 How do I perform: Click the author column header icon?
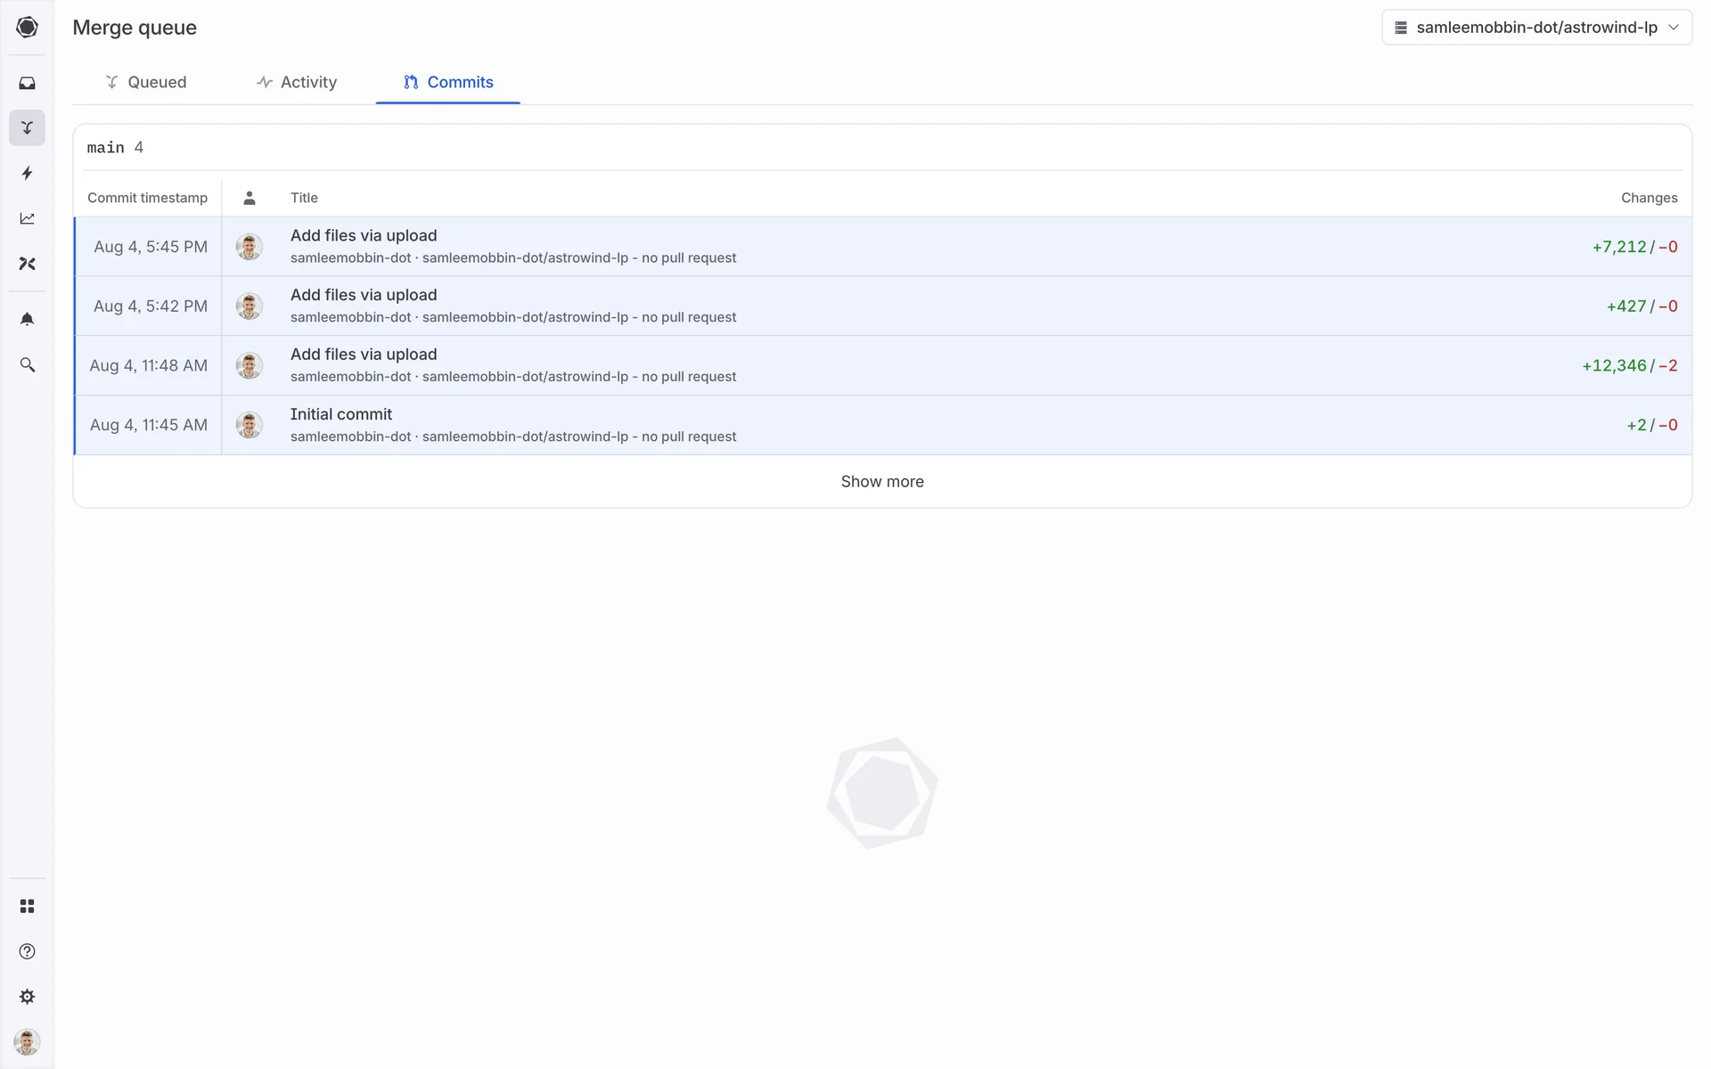(250, 198)
